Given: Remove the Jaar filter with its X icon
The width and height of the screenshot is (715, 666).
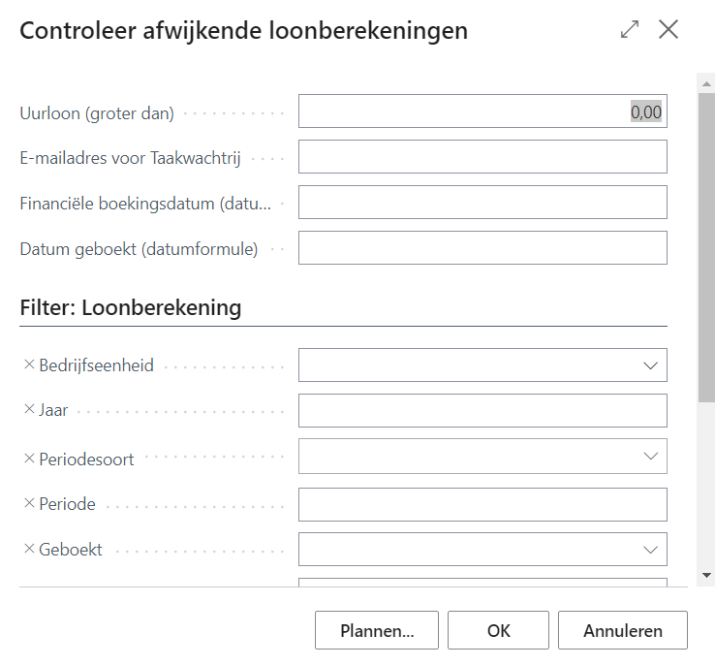Looking at the screenshot, I should pyautogui.click(x=28, y=410).
